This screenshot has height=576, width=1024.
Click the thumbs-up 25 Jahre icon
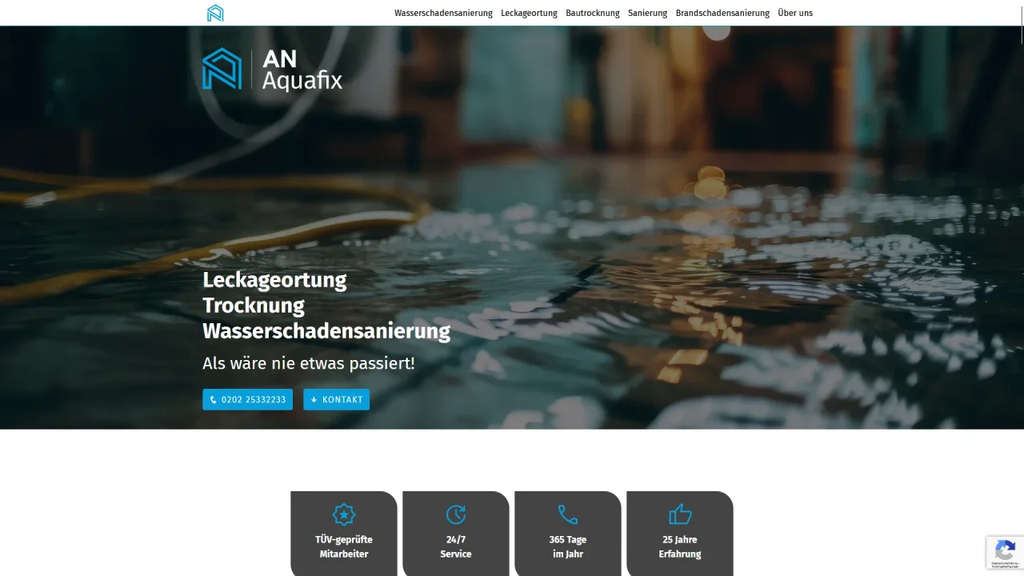[x=680, y=514]
